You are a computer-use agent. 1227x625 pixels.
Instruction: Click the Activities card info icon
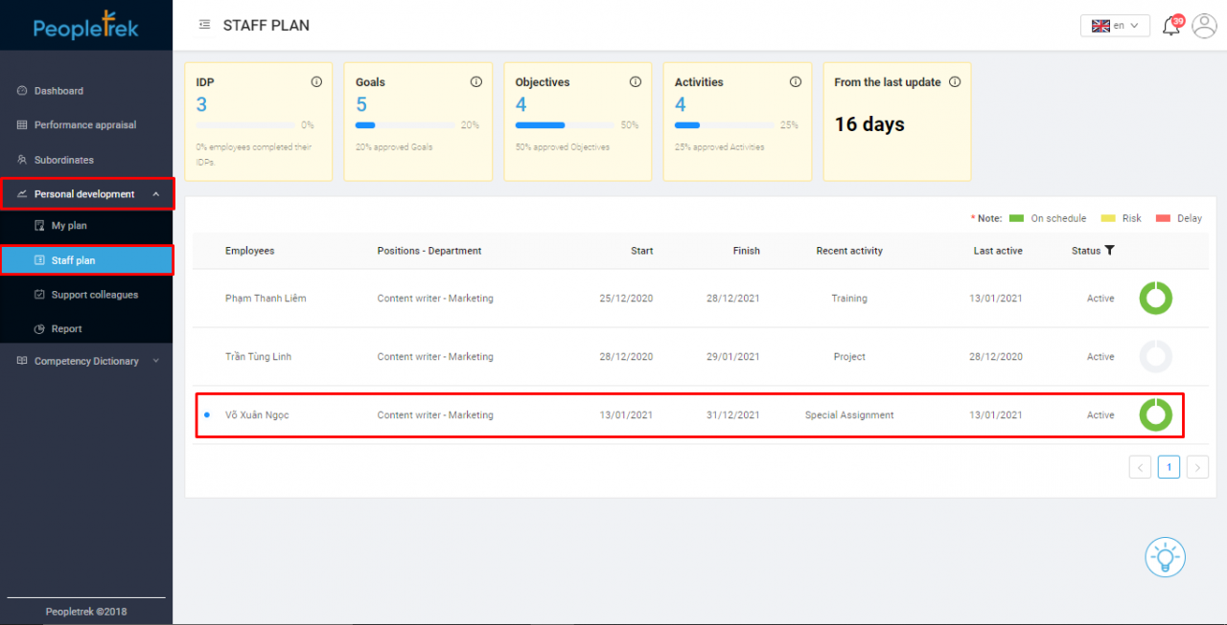pos(795,82)
